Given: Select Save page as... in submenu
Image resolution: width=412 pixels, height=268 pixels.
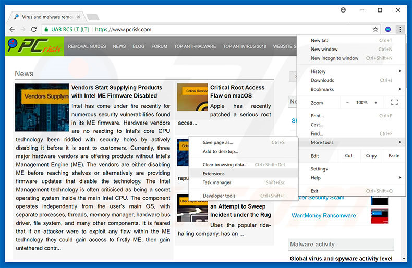Looking at the screenshot, I should tap(244, 142).
